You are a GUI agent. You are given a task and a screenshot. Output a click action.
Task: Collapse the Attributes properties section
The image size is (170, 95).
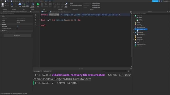[1, 31]
